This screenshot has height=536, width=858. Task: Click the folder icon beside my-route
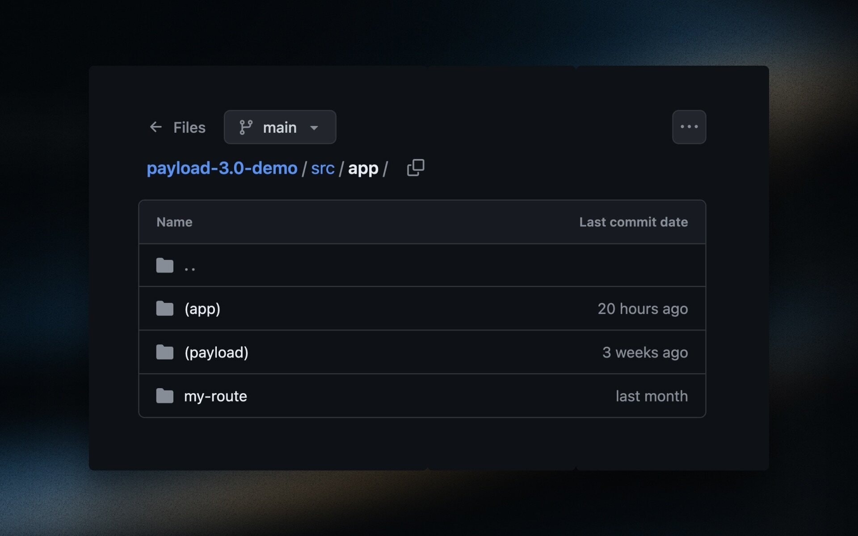tap(165, 396)
